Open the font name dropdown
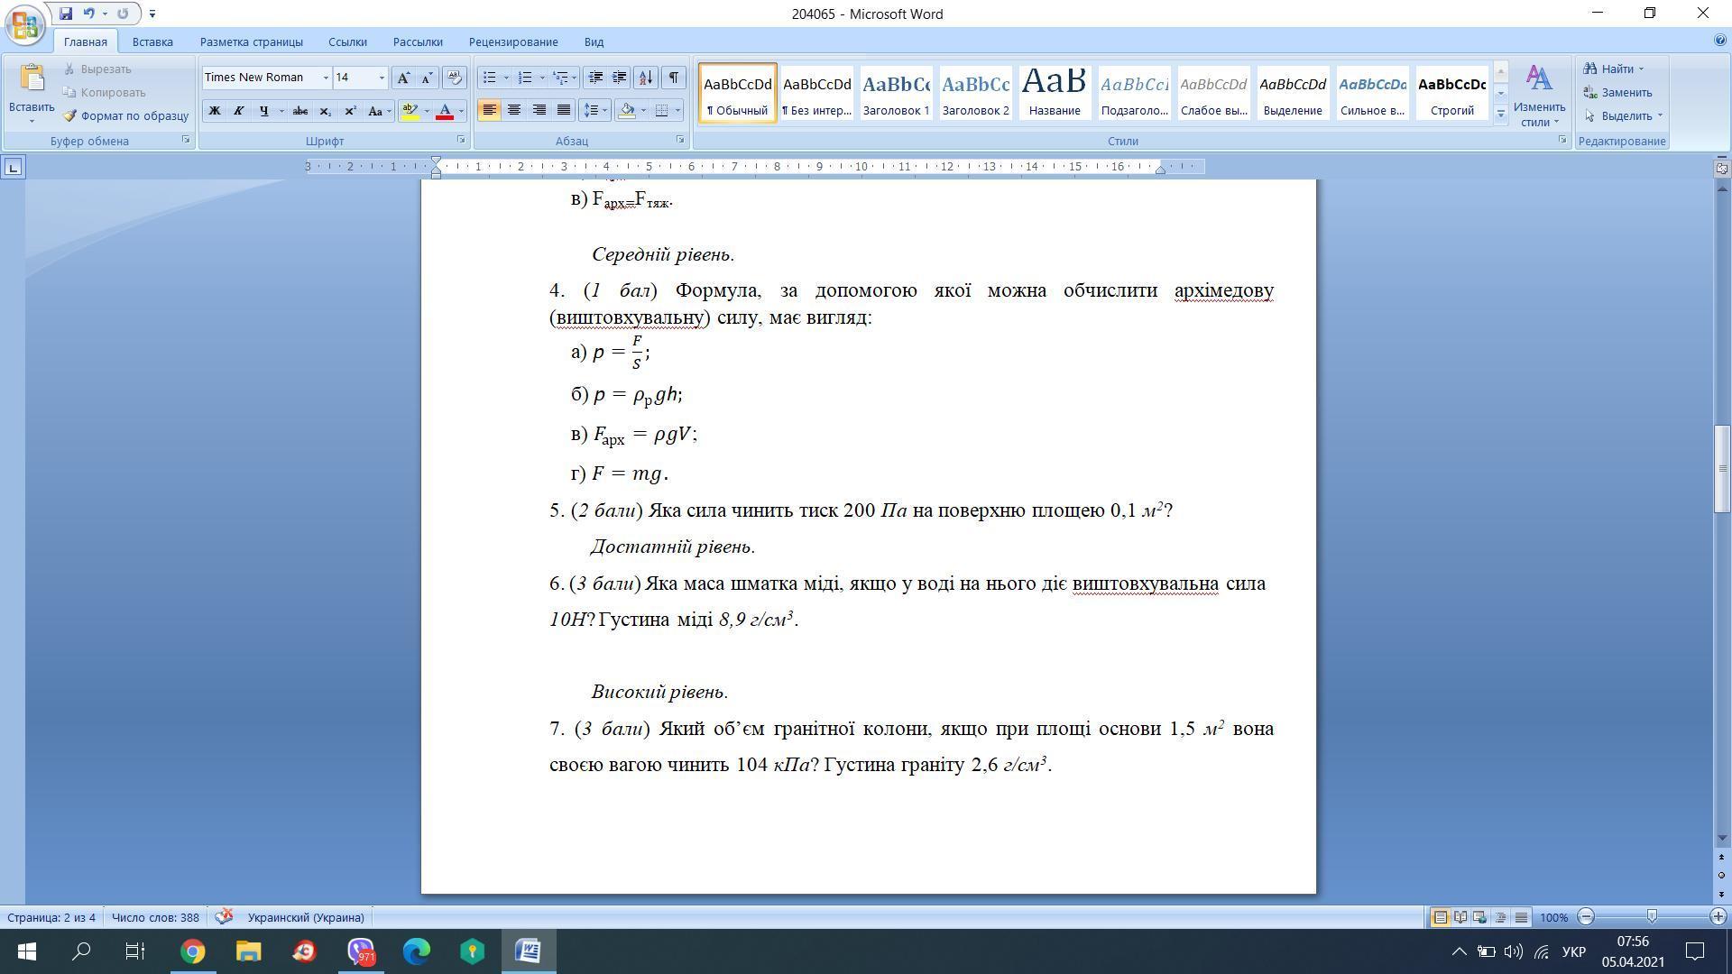 (326, 78)
